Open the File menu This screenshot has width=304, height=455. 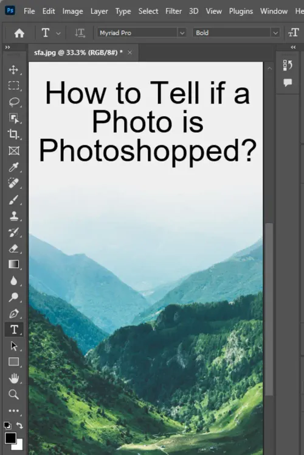click(x=29, y=12)
